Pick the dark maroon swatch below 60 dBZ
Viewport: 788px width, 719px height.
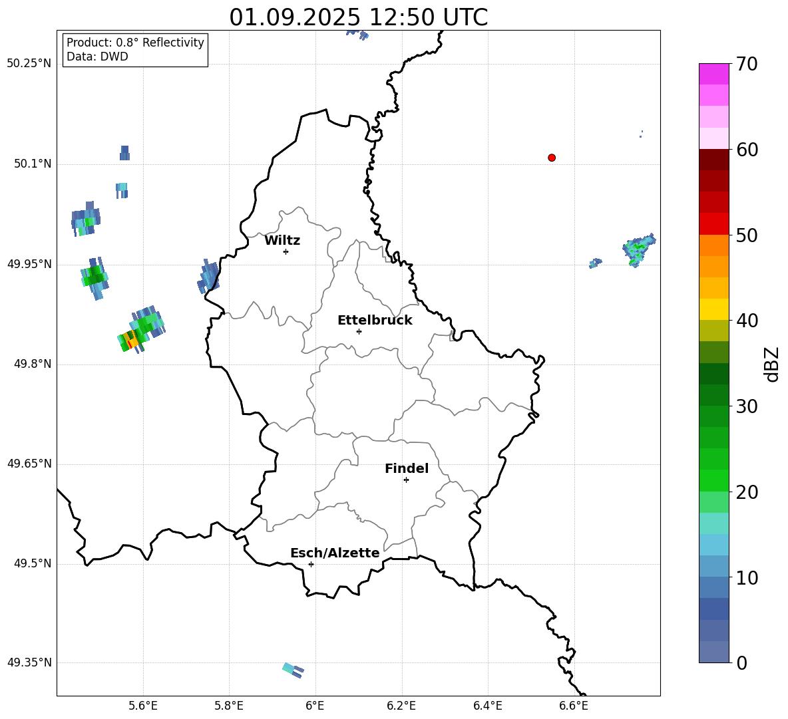714,160
